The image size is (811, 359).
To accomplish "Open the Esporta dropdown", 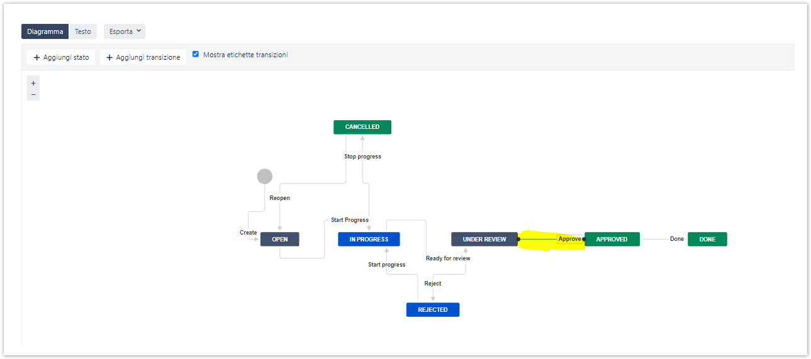I will point(125,31).
